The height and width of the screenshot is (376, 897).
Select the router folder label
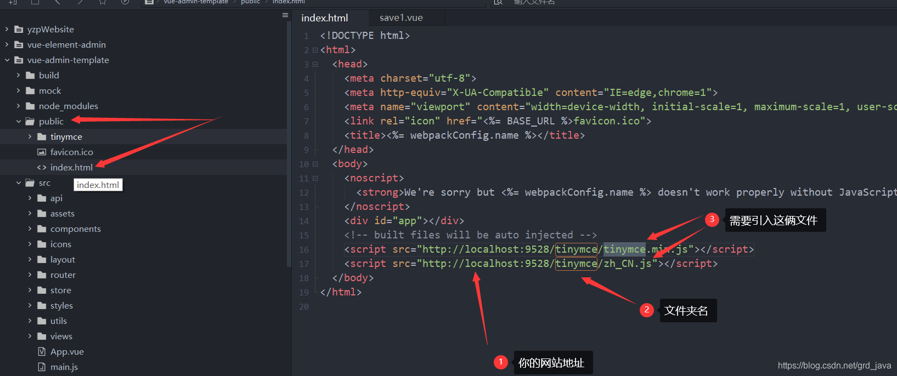(x=63, y=275)
